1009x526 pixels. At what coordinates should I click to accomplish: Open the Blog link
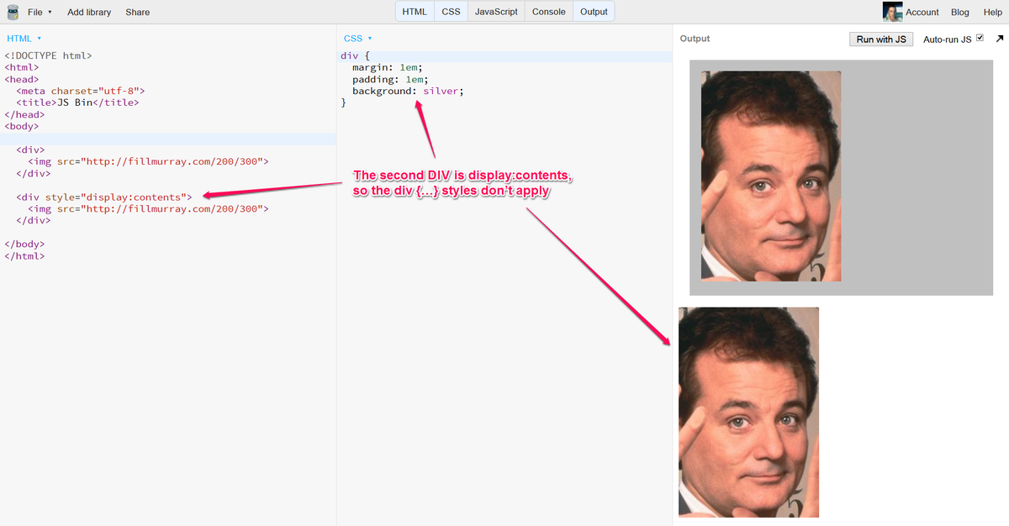tap(960, 12)
